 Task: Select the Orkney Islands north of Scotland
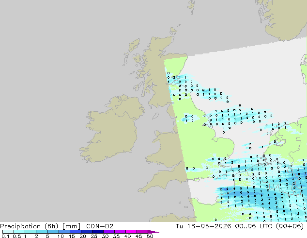[173, 31]
